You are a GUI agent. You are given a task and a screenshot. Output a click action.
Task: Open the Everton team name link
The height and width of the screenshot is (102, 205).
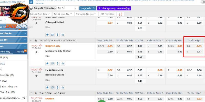(x=49, y=99)
